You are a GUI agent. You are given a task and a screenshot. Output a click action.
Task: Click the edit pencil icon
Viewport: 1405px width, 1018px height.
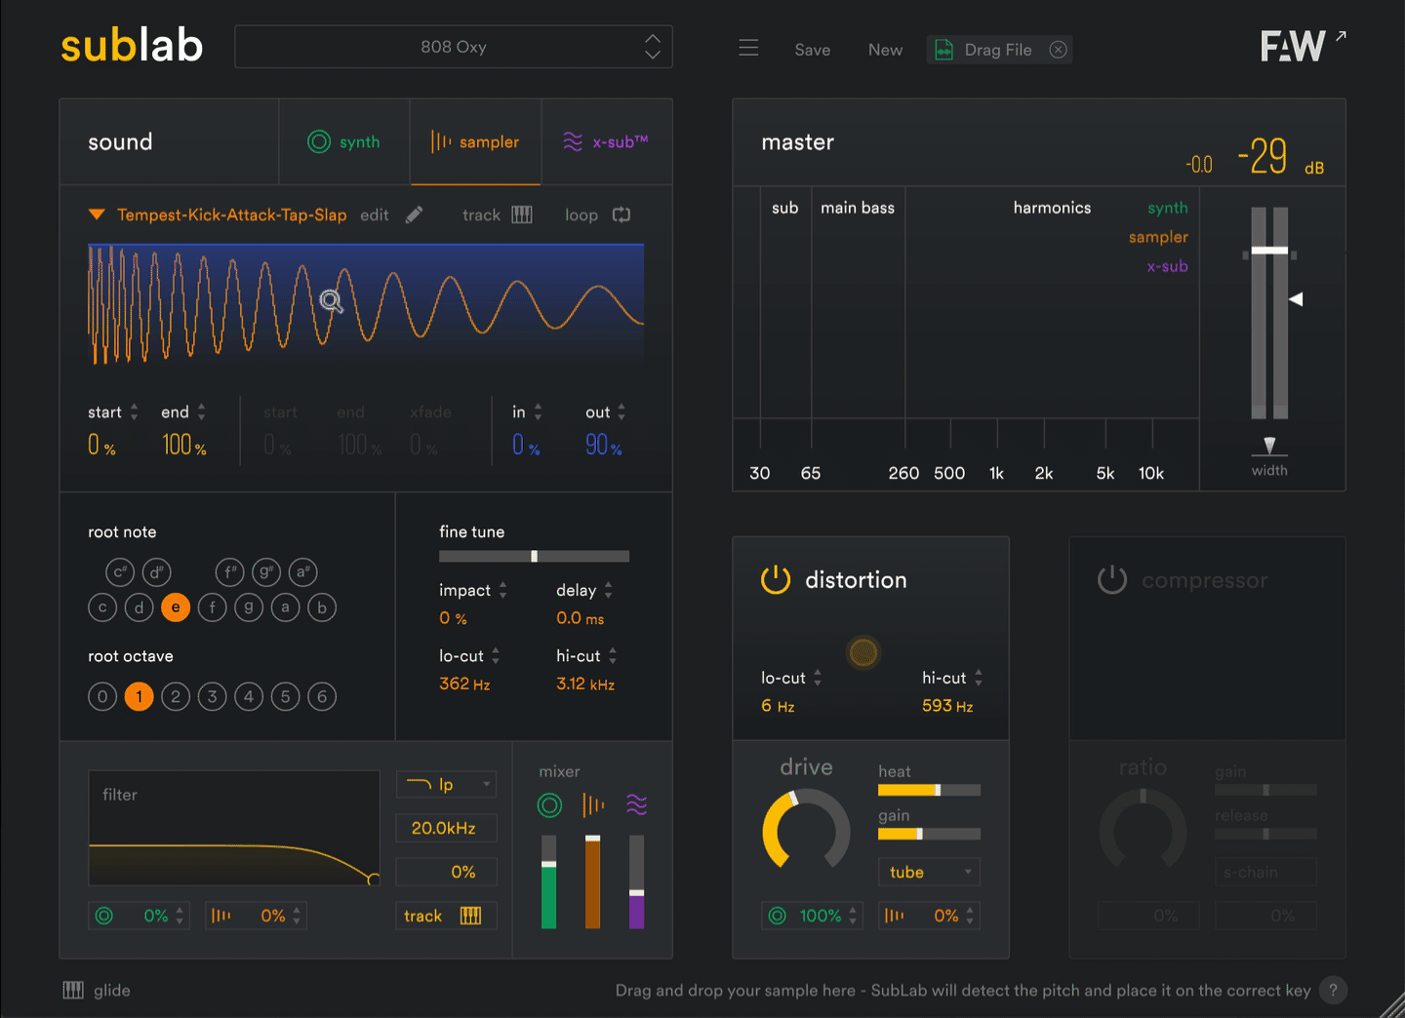(x=415, y=215)
